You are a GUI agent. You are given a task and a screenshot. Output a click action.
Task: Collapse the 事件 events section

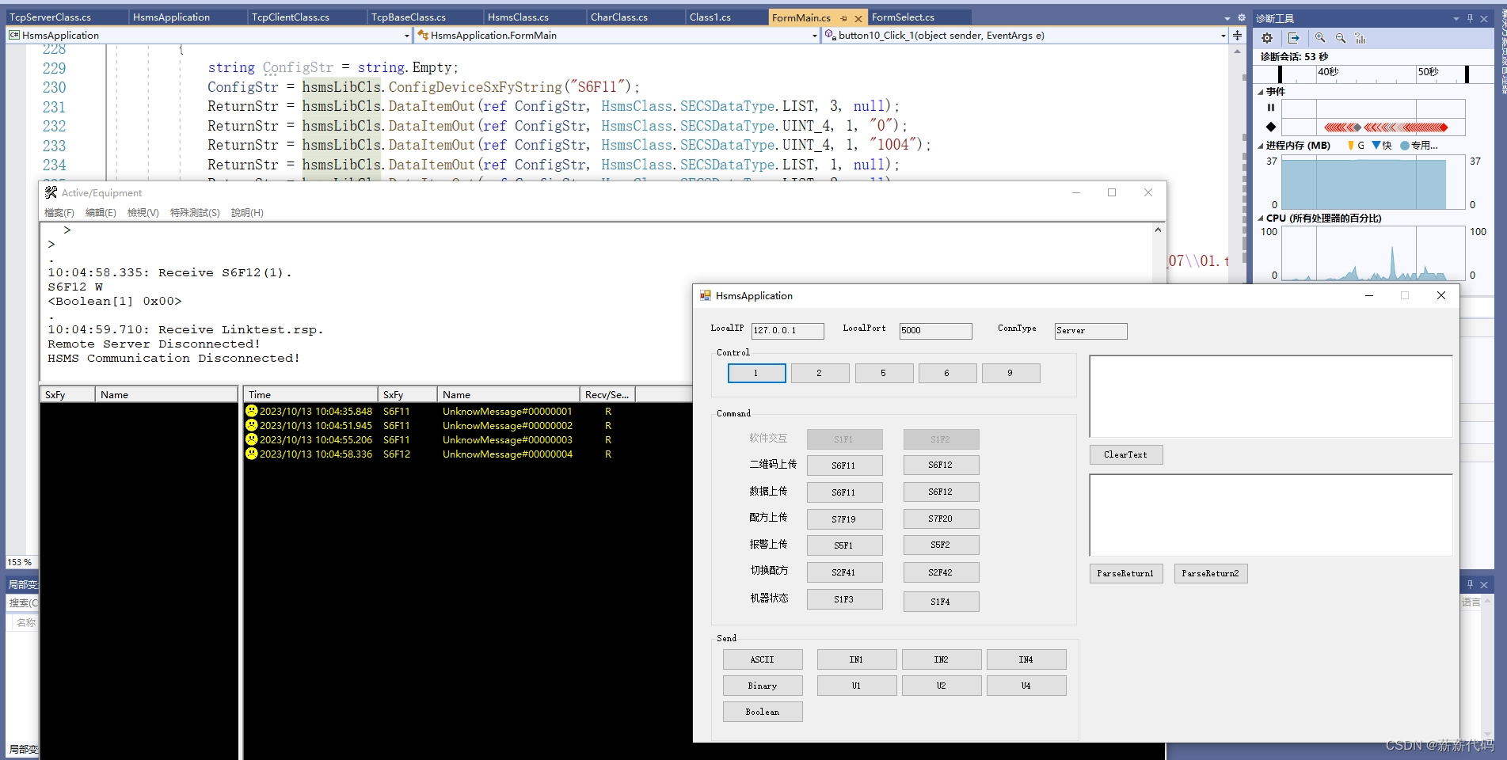1261,92
